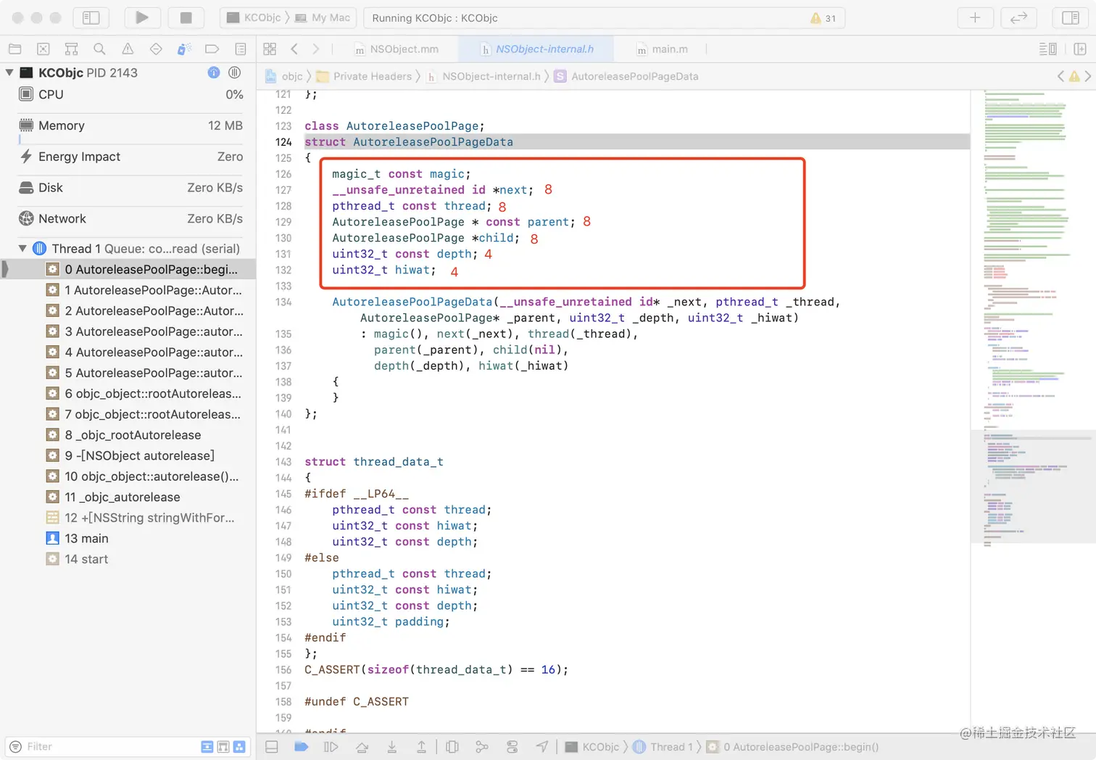Select the debug navigator spray icon
This screenshot has height=760, width=1096.
184,49
